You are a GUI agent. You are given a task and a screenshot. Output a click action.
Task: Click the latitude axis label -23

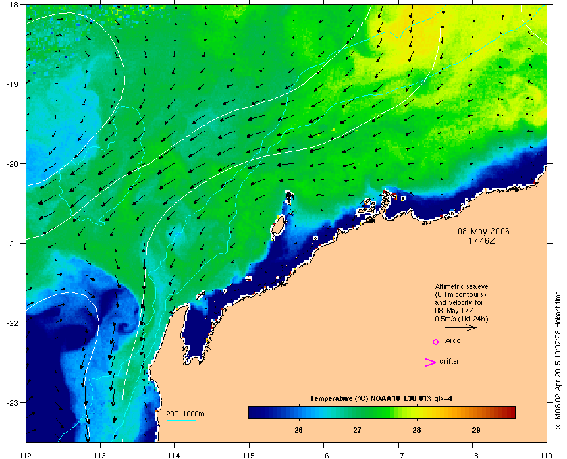coord(11,402)
